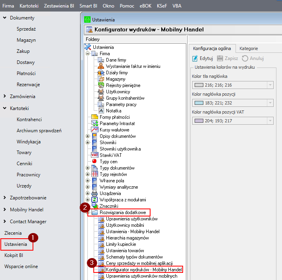This screenshot has width=282, height=280.
Task: Click the Stawki VAT icon
Action: pos(95,155)
